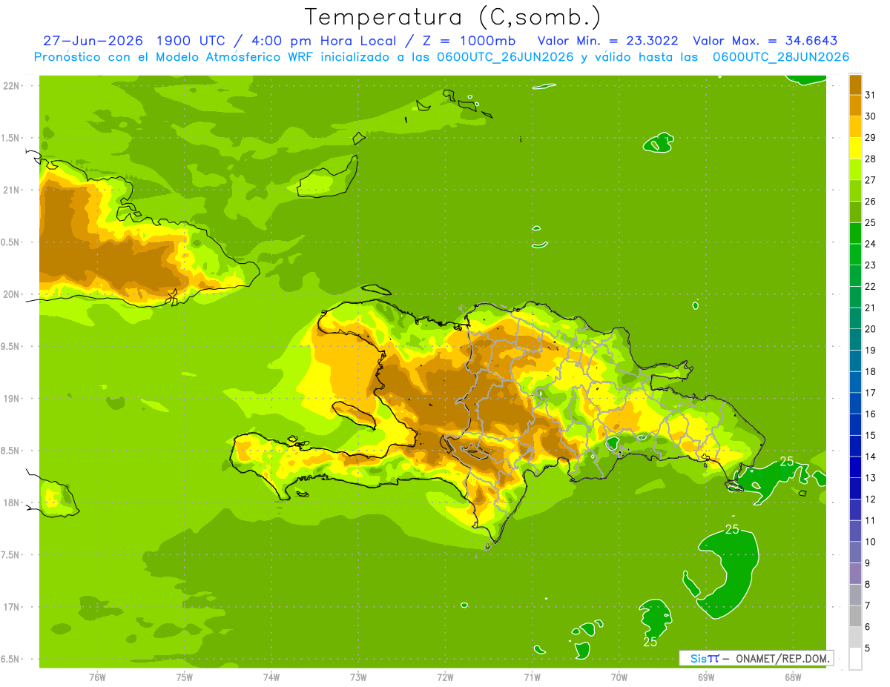
Task: Click the colorbar value label "5"
Action: (x=868, y=648)
